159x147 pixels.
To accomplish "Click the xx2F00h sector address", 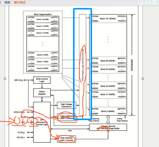I will [31, 53].
